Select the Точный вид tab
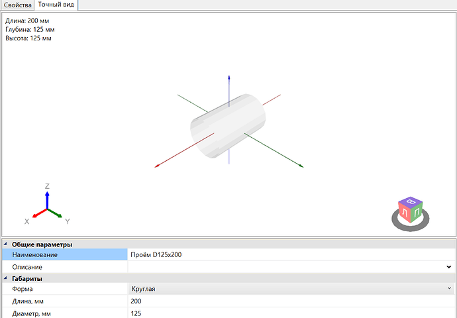457x318 pixels. pyautogui.click(x=56, y=5)
